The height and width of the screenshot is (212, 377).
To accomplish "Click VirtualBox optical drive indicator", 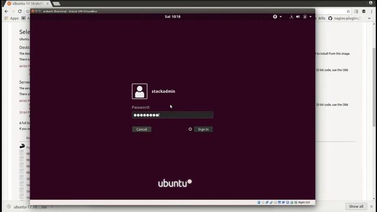I will point(263,203).
